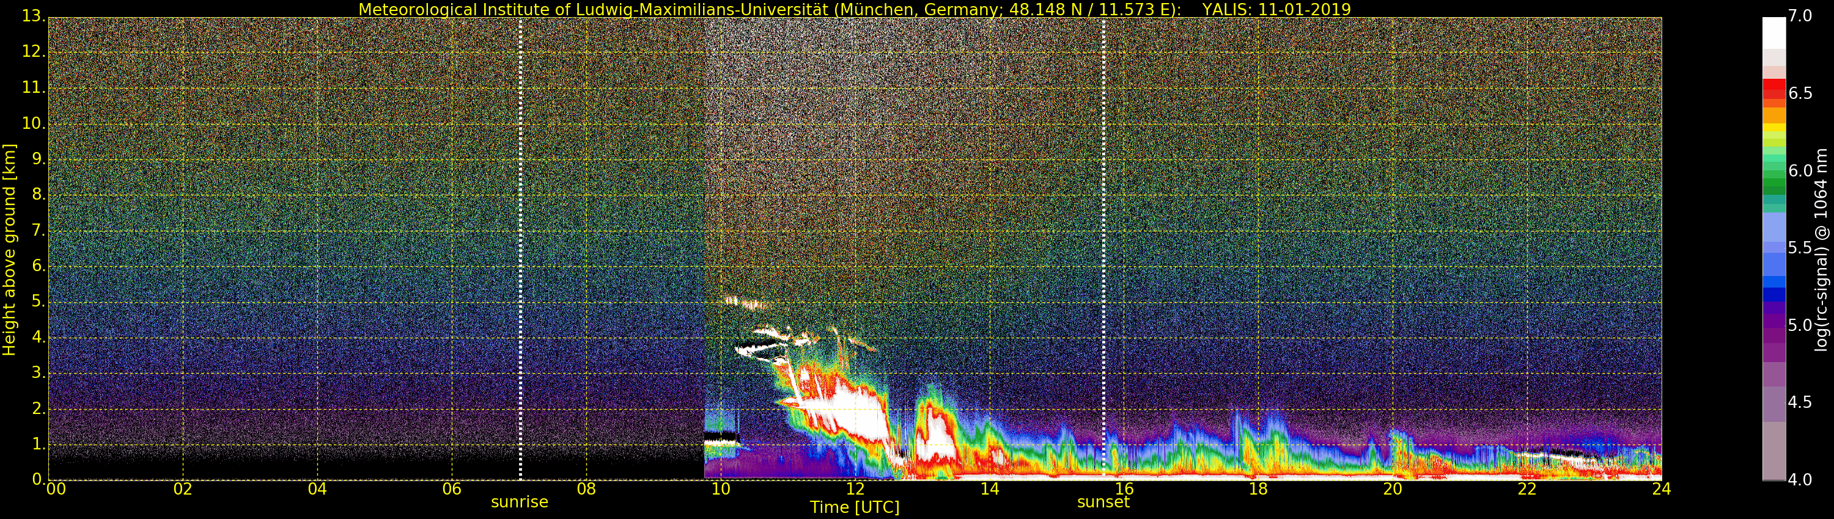This screenshot has width=1834, height=519.
Task: Click the time axis tick label '02'
Action: (x=183, y=489)
